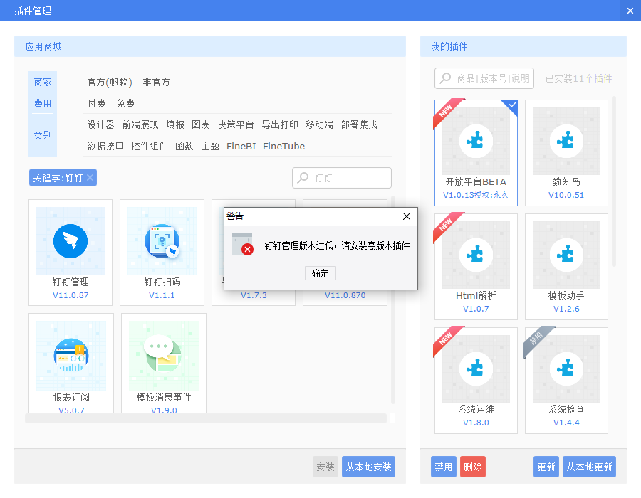Click the red error icon in 警告 dialog
The width and height of the screenshot is (641, 498).
(247, 249)
